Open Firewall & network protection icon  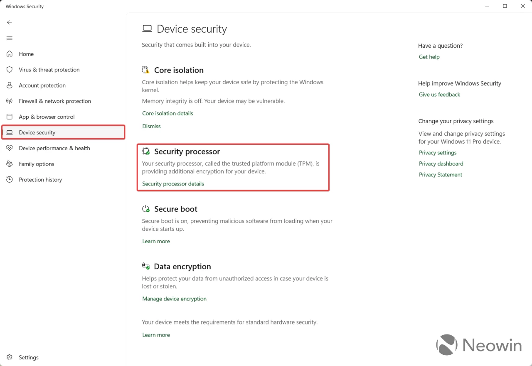9,101
